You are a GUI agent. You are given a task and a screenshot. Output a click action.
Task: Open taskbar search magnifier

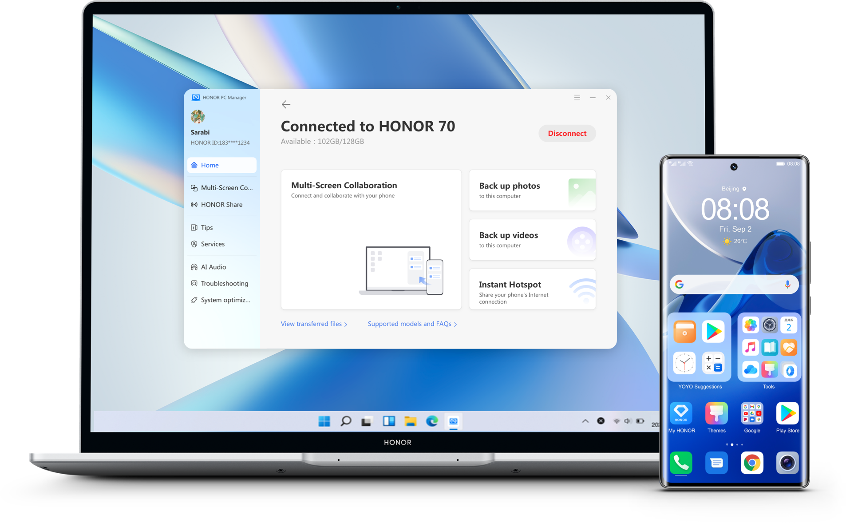click(x=346, y=421)
